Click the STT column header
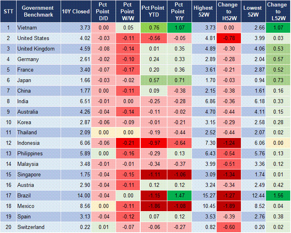291x233 pixels. pyautogui.click(x=8, y=11)
